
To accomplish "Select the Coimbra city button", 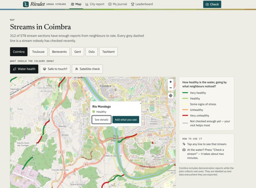I will [19, 52].
